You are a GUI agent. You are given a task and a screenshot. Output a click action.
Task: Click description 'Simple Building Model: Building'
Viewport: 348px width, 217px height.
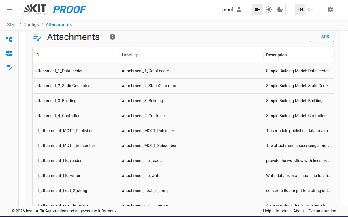coord(294,101)
